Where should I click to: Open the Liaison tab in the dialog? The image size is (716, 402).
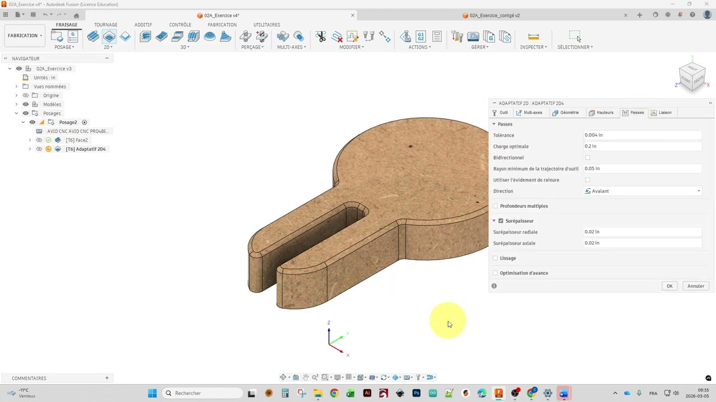(661, 113)
